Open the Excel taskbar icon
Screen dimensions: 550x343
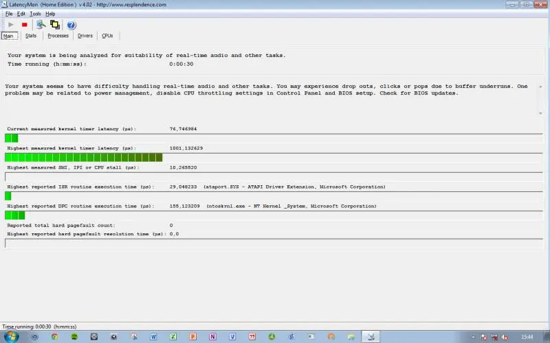[x=173, y=337]
